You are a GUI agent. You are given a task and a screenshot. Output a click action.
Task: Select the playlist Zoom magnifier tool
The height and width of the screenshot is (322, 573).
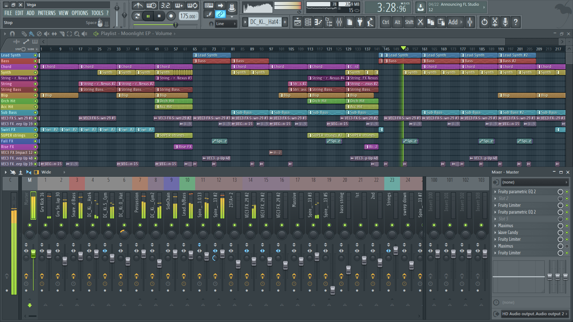pos(77,34)
